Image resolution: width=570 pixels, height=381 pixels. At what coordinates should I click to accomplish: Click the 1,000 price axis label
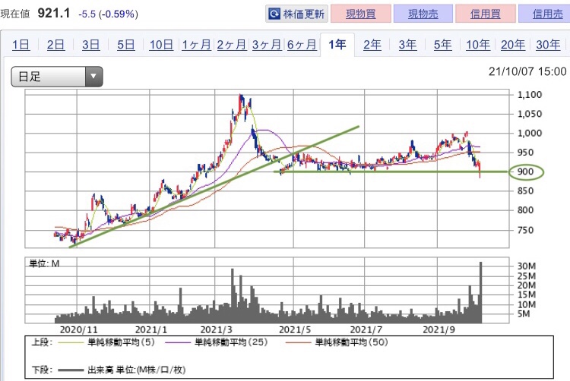pyautogui.click(x=530, y=133)
